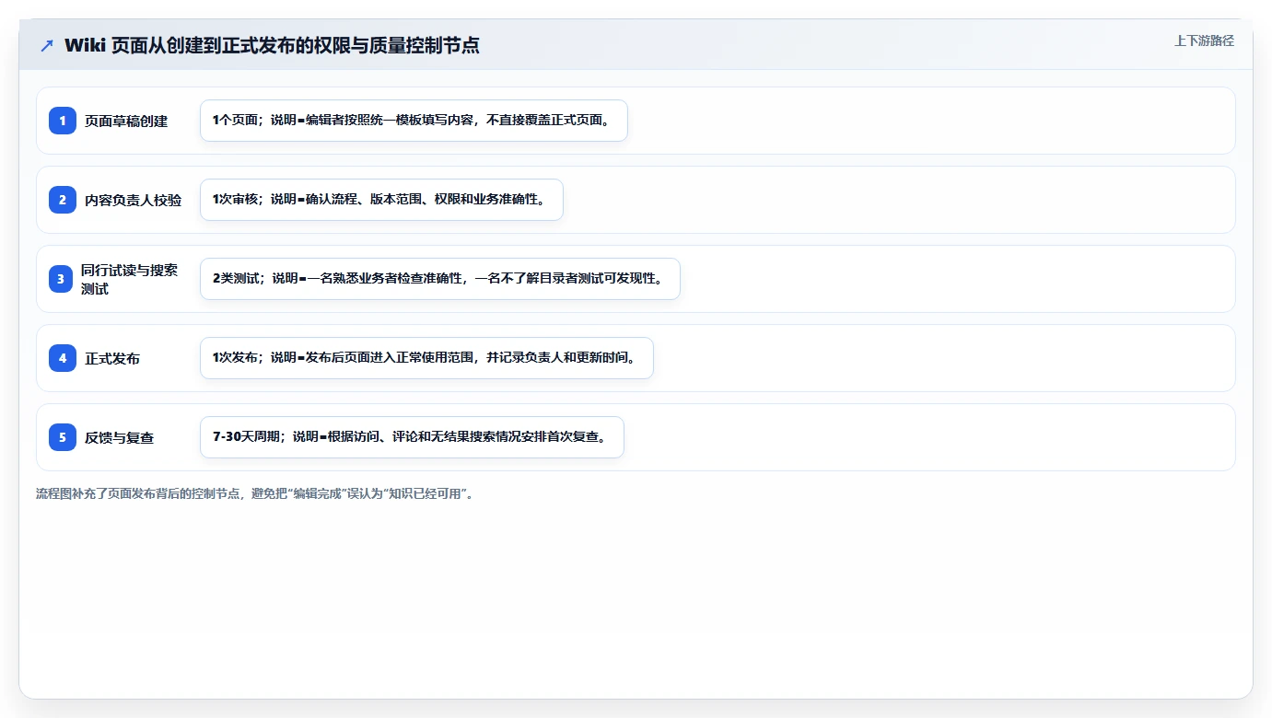Select the step 5 number badge
1272x718 pixels.
(63, 437)
